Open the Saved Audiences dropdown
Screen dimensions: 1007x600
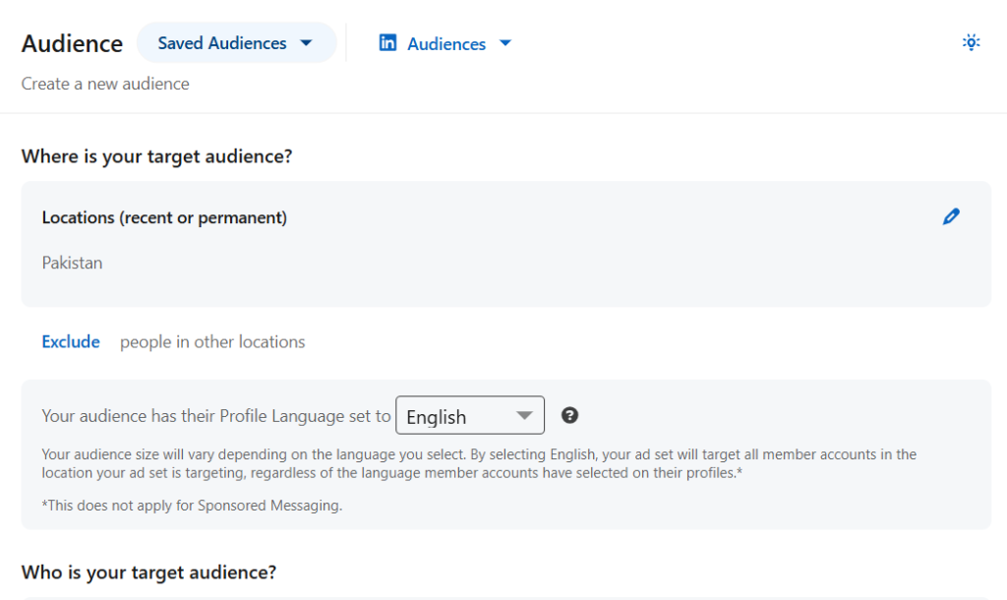pos(235,43)
